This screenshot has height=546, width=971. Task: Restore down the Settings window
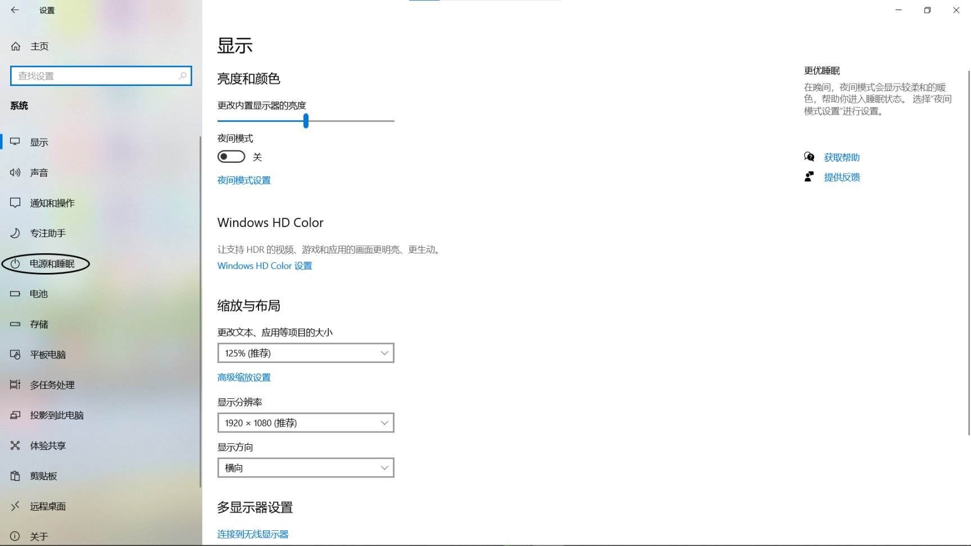tap(927, 10)
